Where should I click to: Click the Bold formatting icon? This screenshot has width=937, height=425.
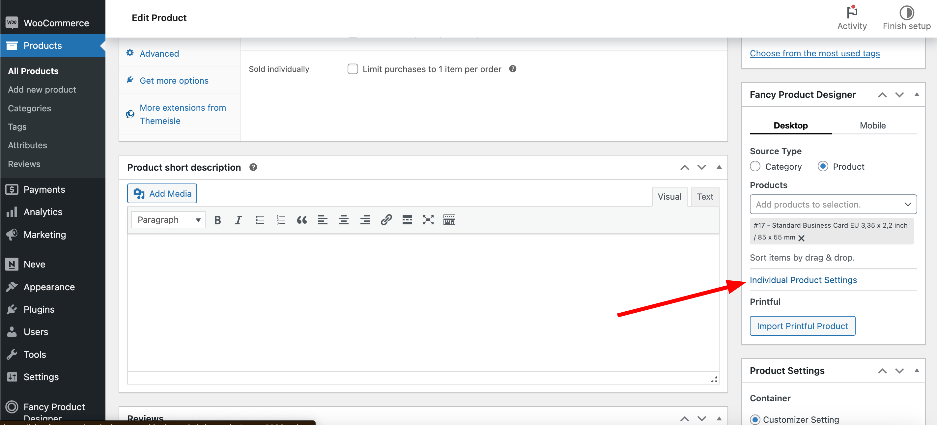[x=217, y=220]
